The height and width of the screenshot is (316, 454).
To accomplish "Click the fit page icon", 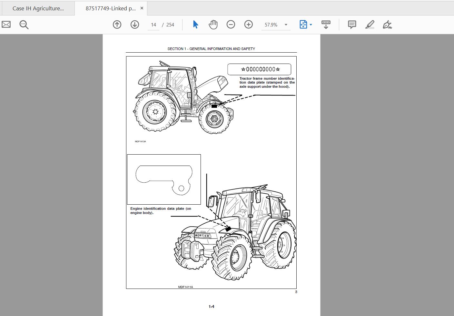I will [303, 25].
